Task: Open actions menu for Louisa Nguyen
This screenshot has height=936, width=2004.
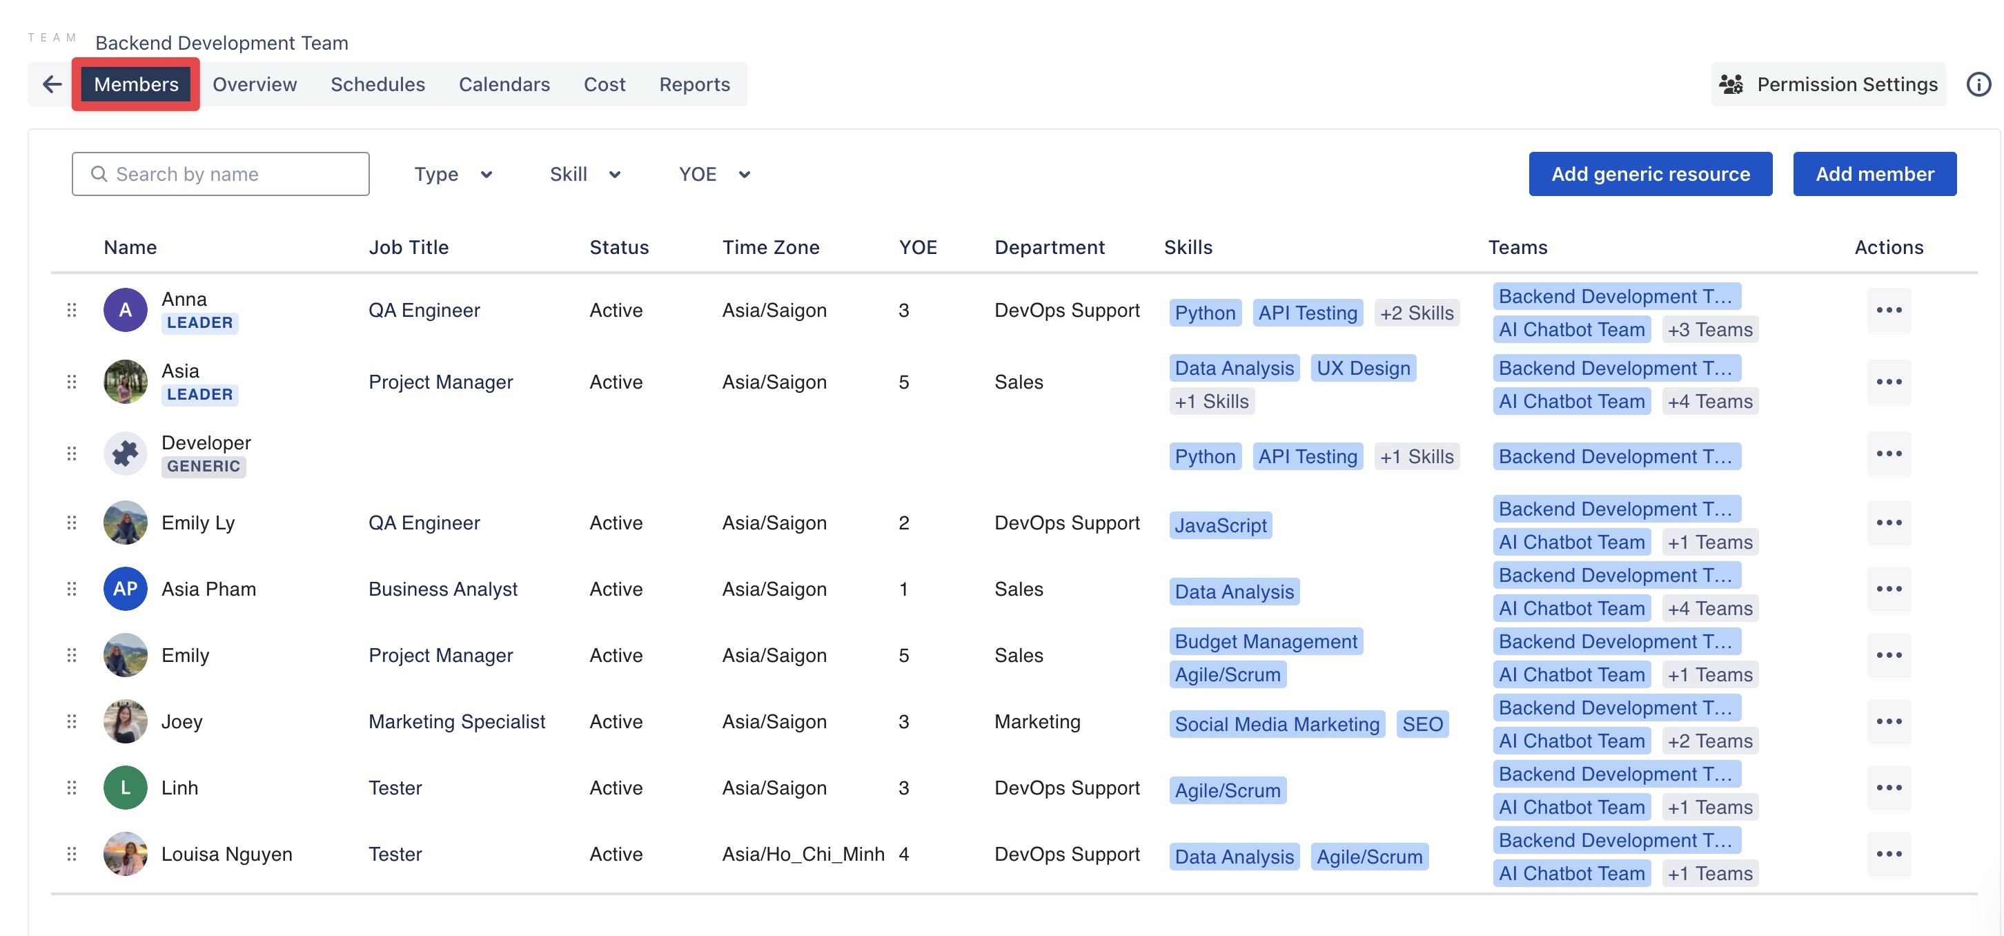Action: tap(1888, 855)
